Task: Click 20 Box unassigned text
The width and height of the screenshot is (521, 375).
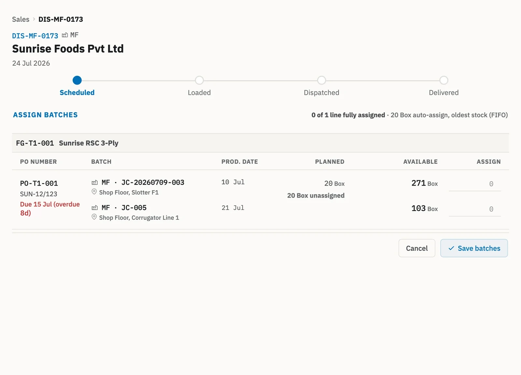Action: [316, 196]
